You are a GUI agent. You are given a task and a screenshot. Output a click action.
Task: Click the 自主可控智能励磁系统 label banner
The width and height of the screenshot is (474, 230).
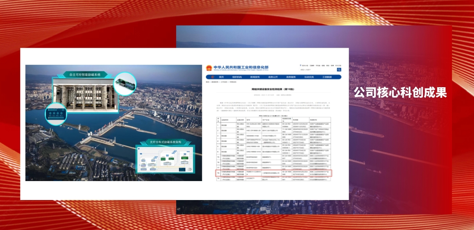[x=85, y=74]
